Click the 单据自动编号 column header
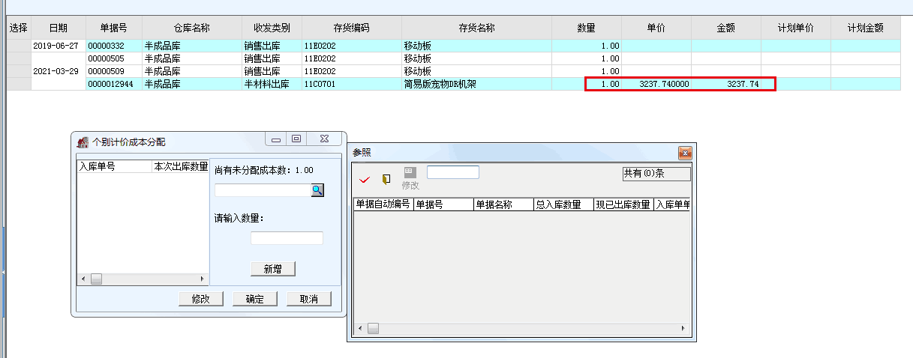The image size is (913, 358). (x=383, y=204)
